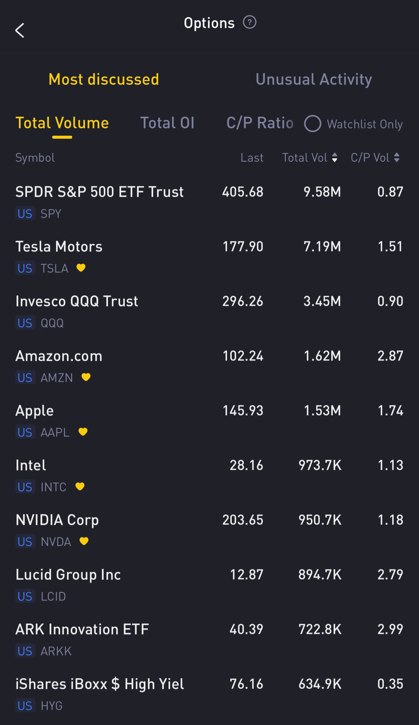This screenshot has height=725, width=419.
Task: Select the Total Volume tab
Action: [62, 123]
